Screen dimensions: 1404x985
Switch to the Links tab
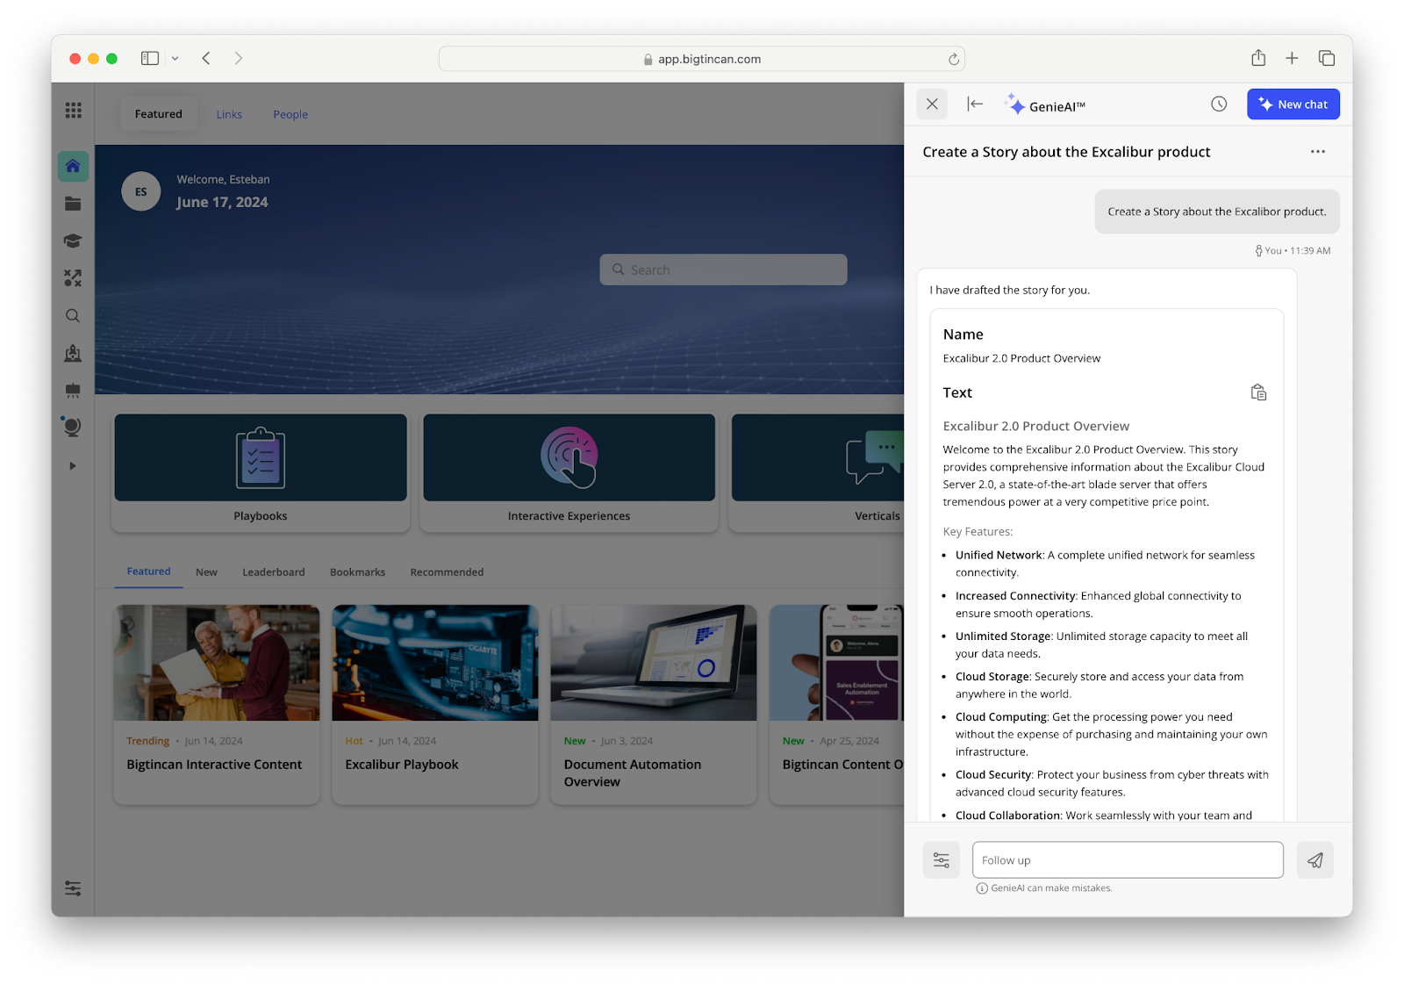(x=229, y=114)
